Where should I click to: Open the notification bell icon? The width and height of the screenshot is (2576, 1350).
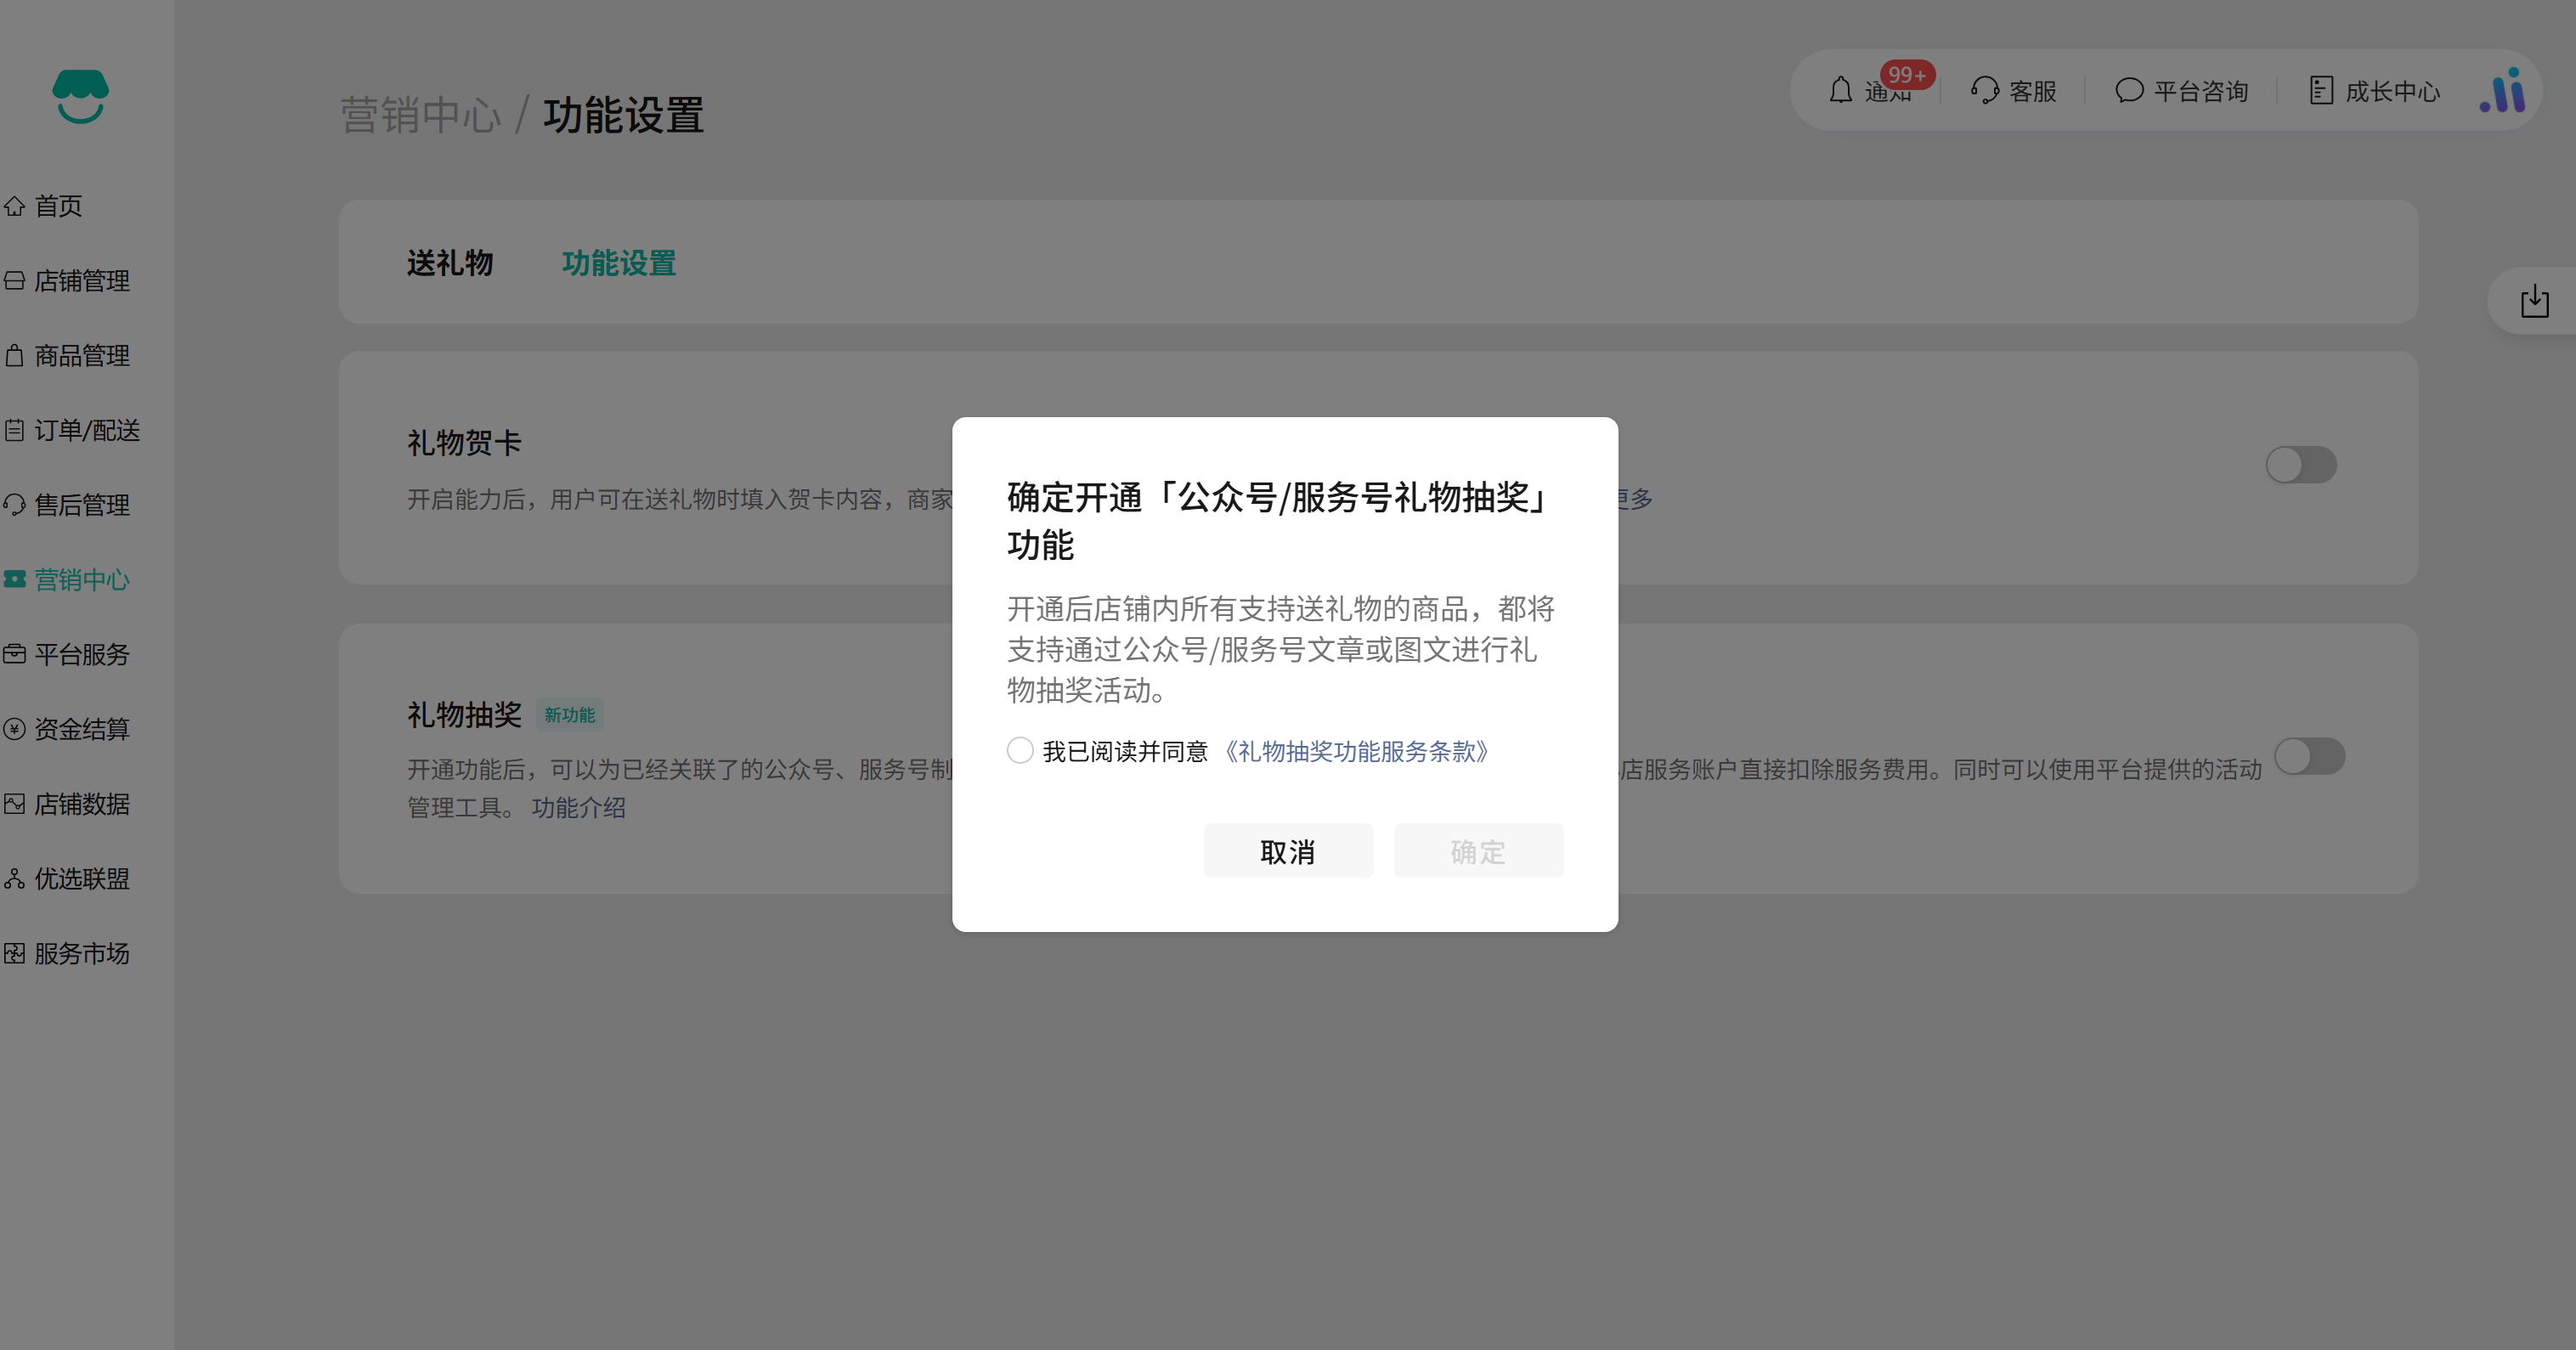(1841, 91)
